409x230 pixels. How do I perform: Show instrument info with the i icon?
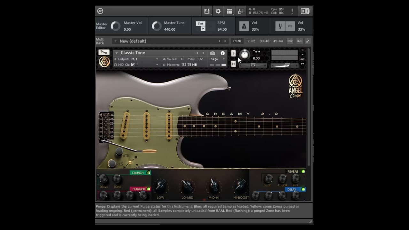coord(223,53)
